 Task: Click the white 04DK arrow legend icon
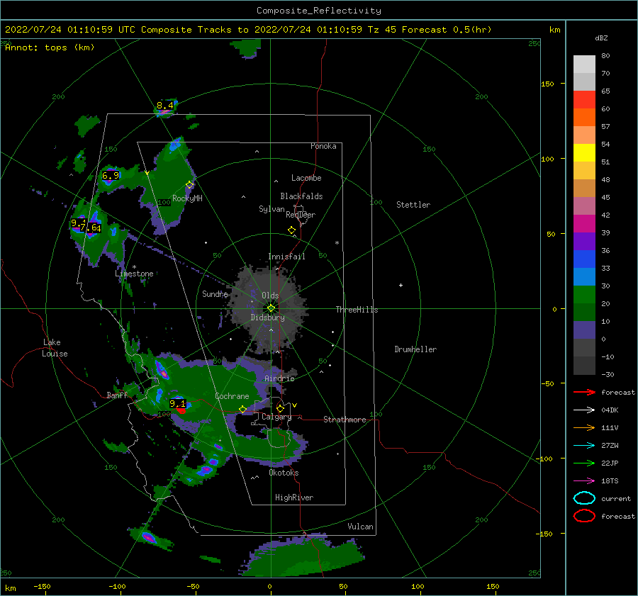[584, 410]
